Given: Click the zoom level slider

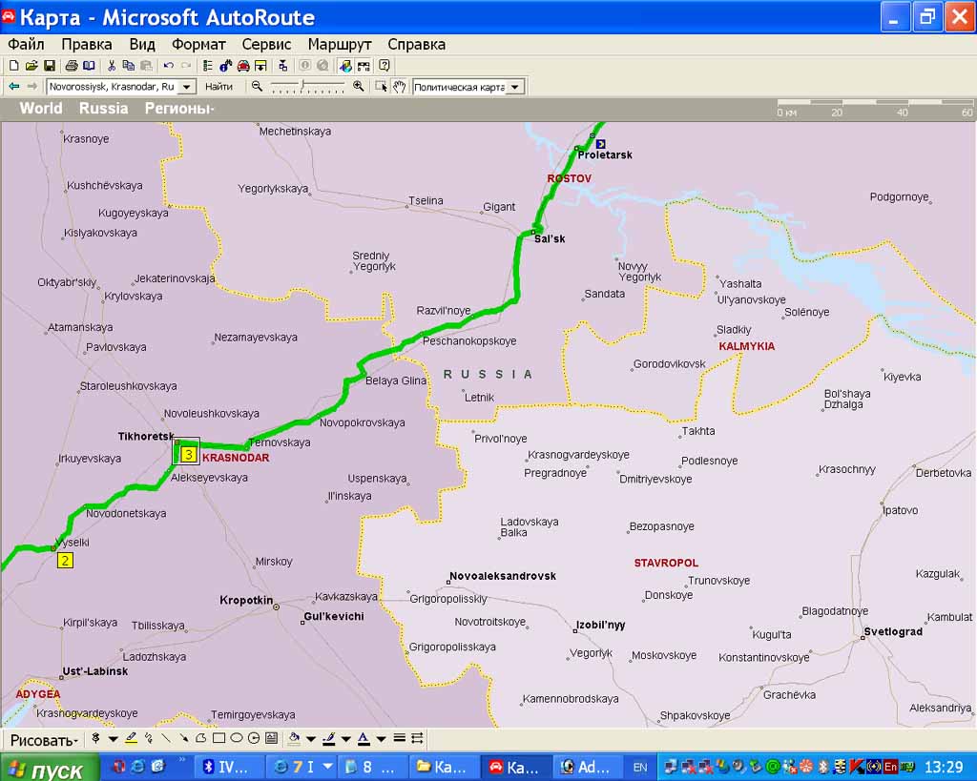Looking at the screenshot, I should click(x=307, y=86).
